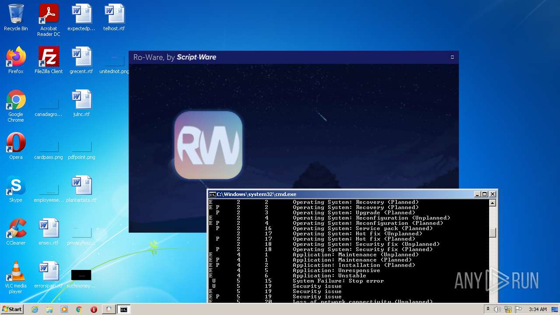This screenshot has height=315, width=560.
Task: Click the cmd.exe window title bar
Action: (x=342, y=194)
